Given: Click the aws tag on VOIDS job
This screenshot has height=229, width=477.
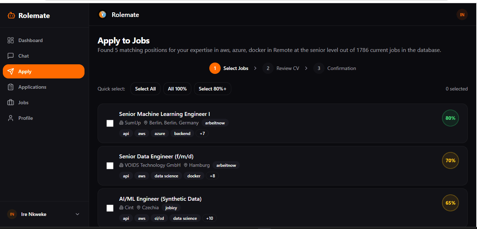Looking at the screenshot, I should (142, 176).
